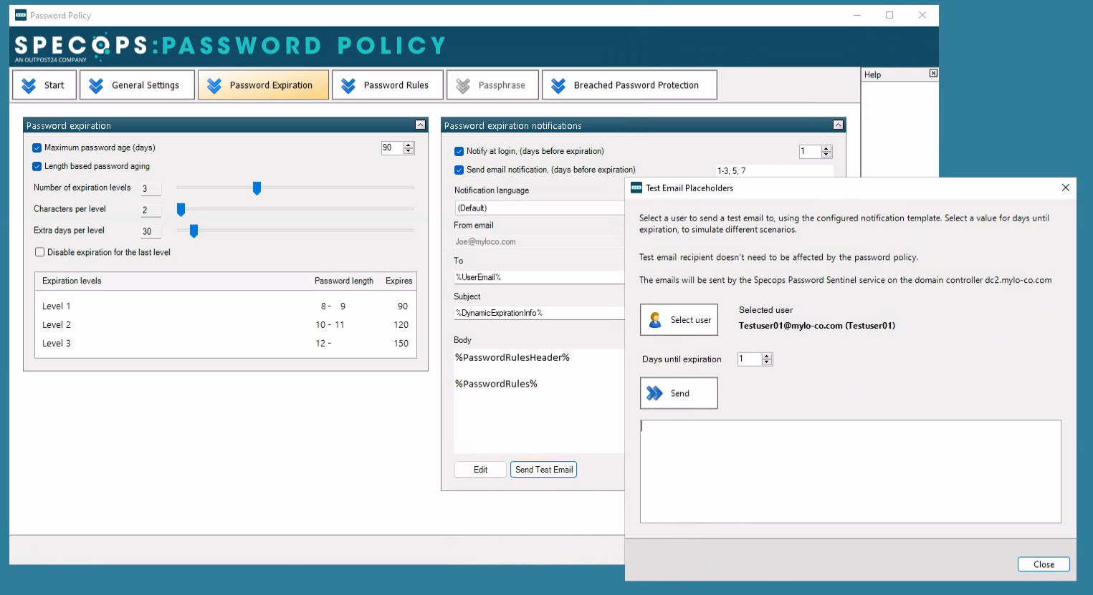Close the Help panel with its X icon
The image size is (1093, 595).
coord(933,73)
